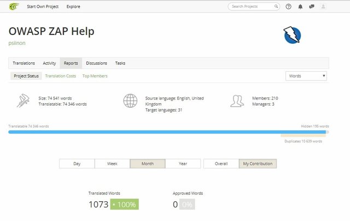The image size is (350, 221).
Task: Open Translation Costs report
Action: (60, 76)
